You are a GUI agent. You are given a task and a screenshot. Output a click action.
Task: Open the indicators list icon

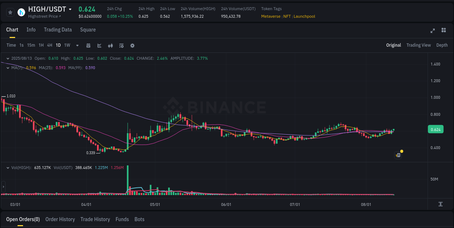point(121,46)
